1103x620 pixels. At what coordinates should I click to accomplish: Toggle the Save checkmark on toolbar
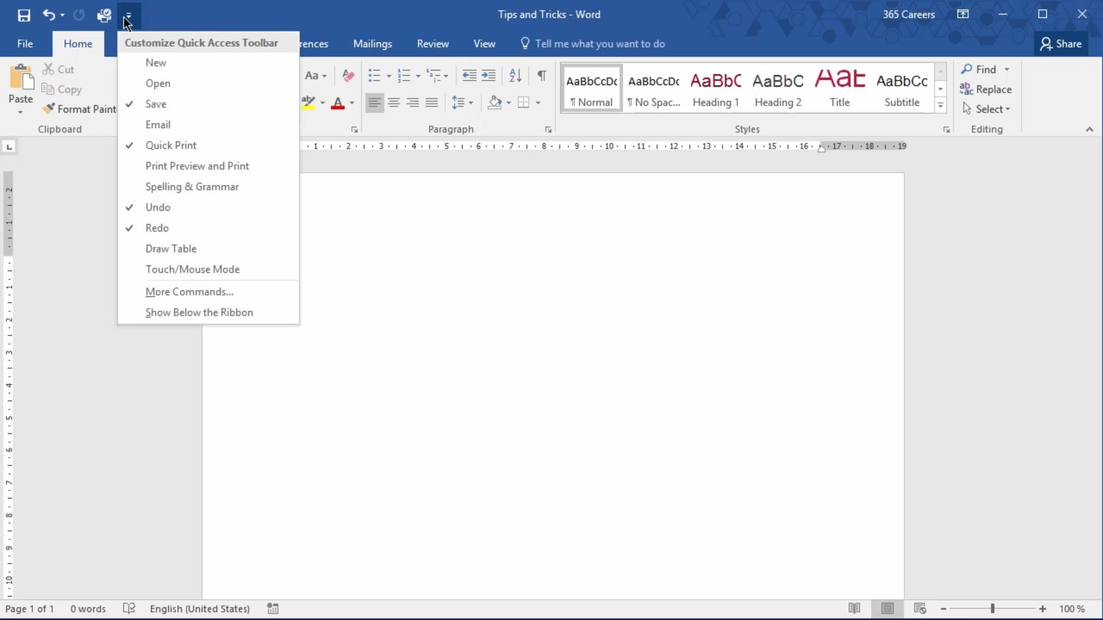pos(156,104)
